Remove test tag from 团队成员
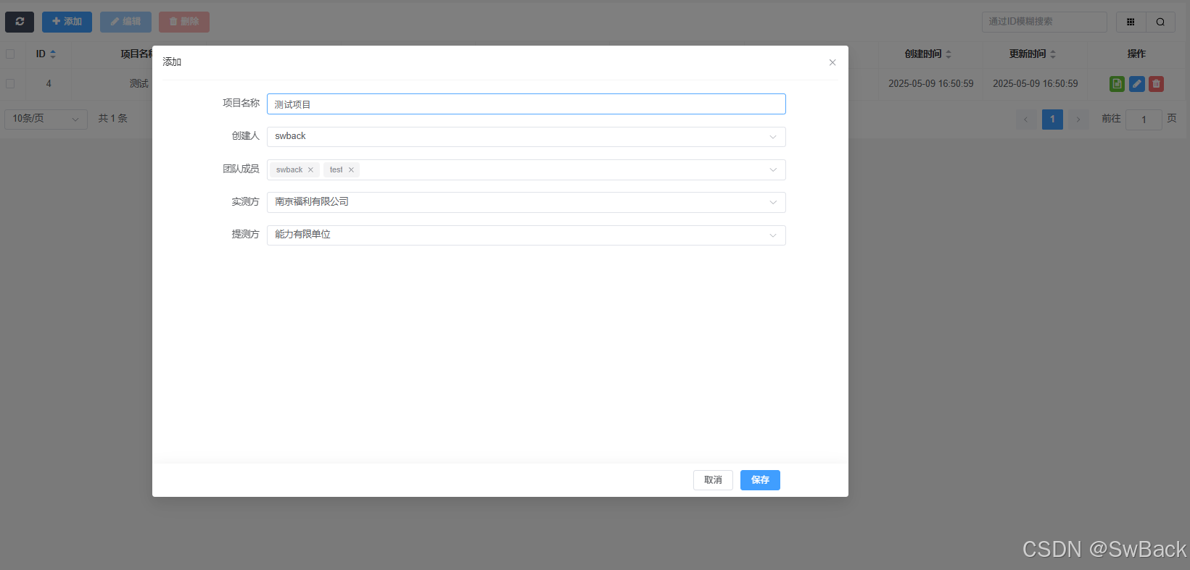 tap(351, 170)
